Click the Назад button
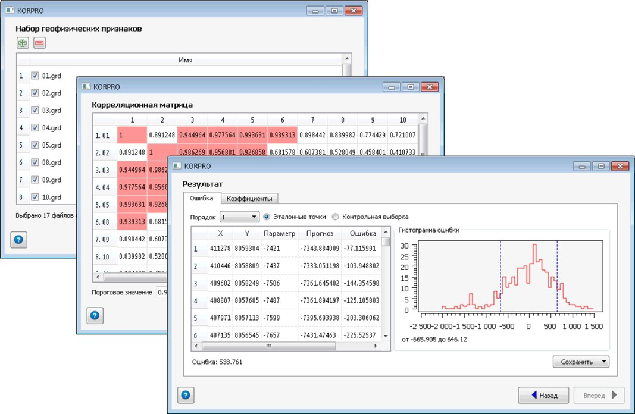Screen dimensions: 635x414 (543, 395)
